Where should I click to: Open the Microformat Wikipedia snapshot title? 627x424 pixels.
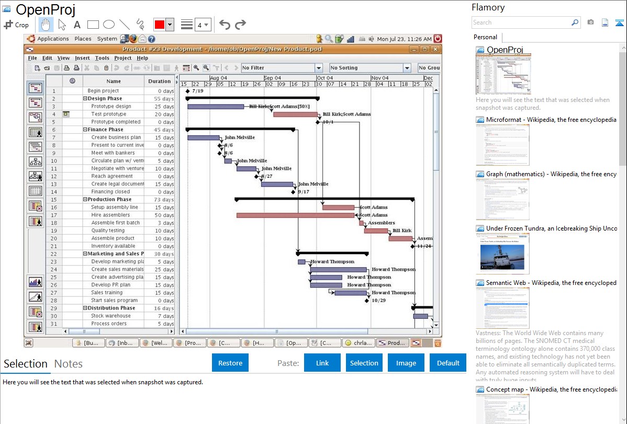(x=551, y=120)
